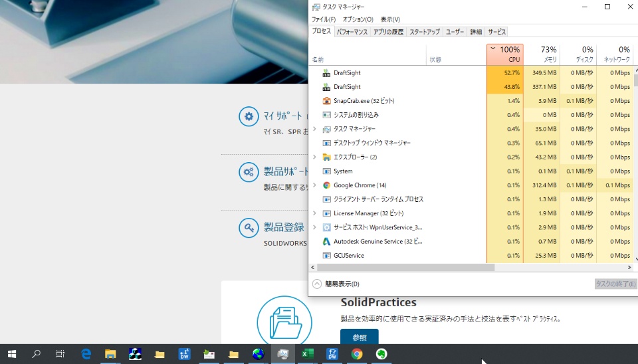Click the Google Chrome icon in process list
The height and width of the screenshot is (364, 638).
pos(326,185)
